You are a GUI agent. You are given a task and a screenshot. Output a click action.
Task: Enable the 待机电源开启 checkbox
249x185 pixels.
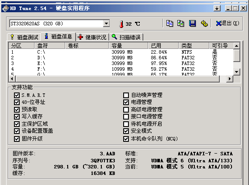(x=126, y=124)
